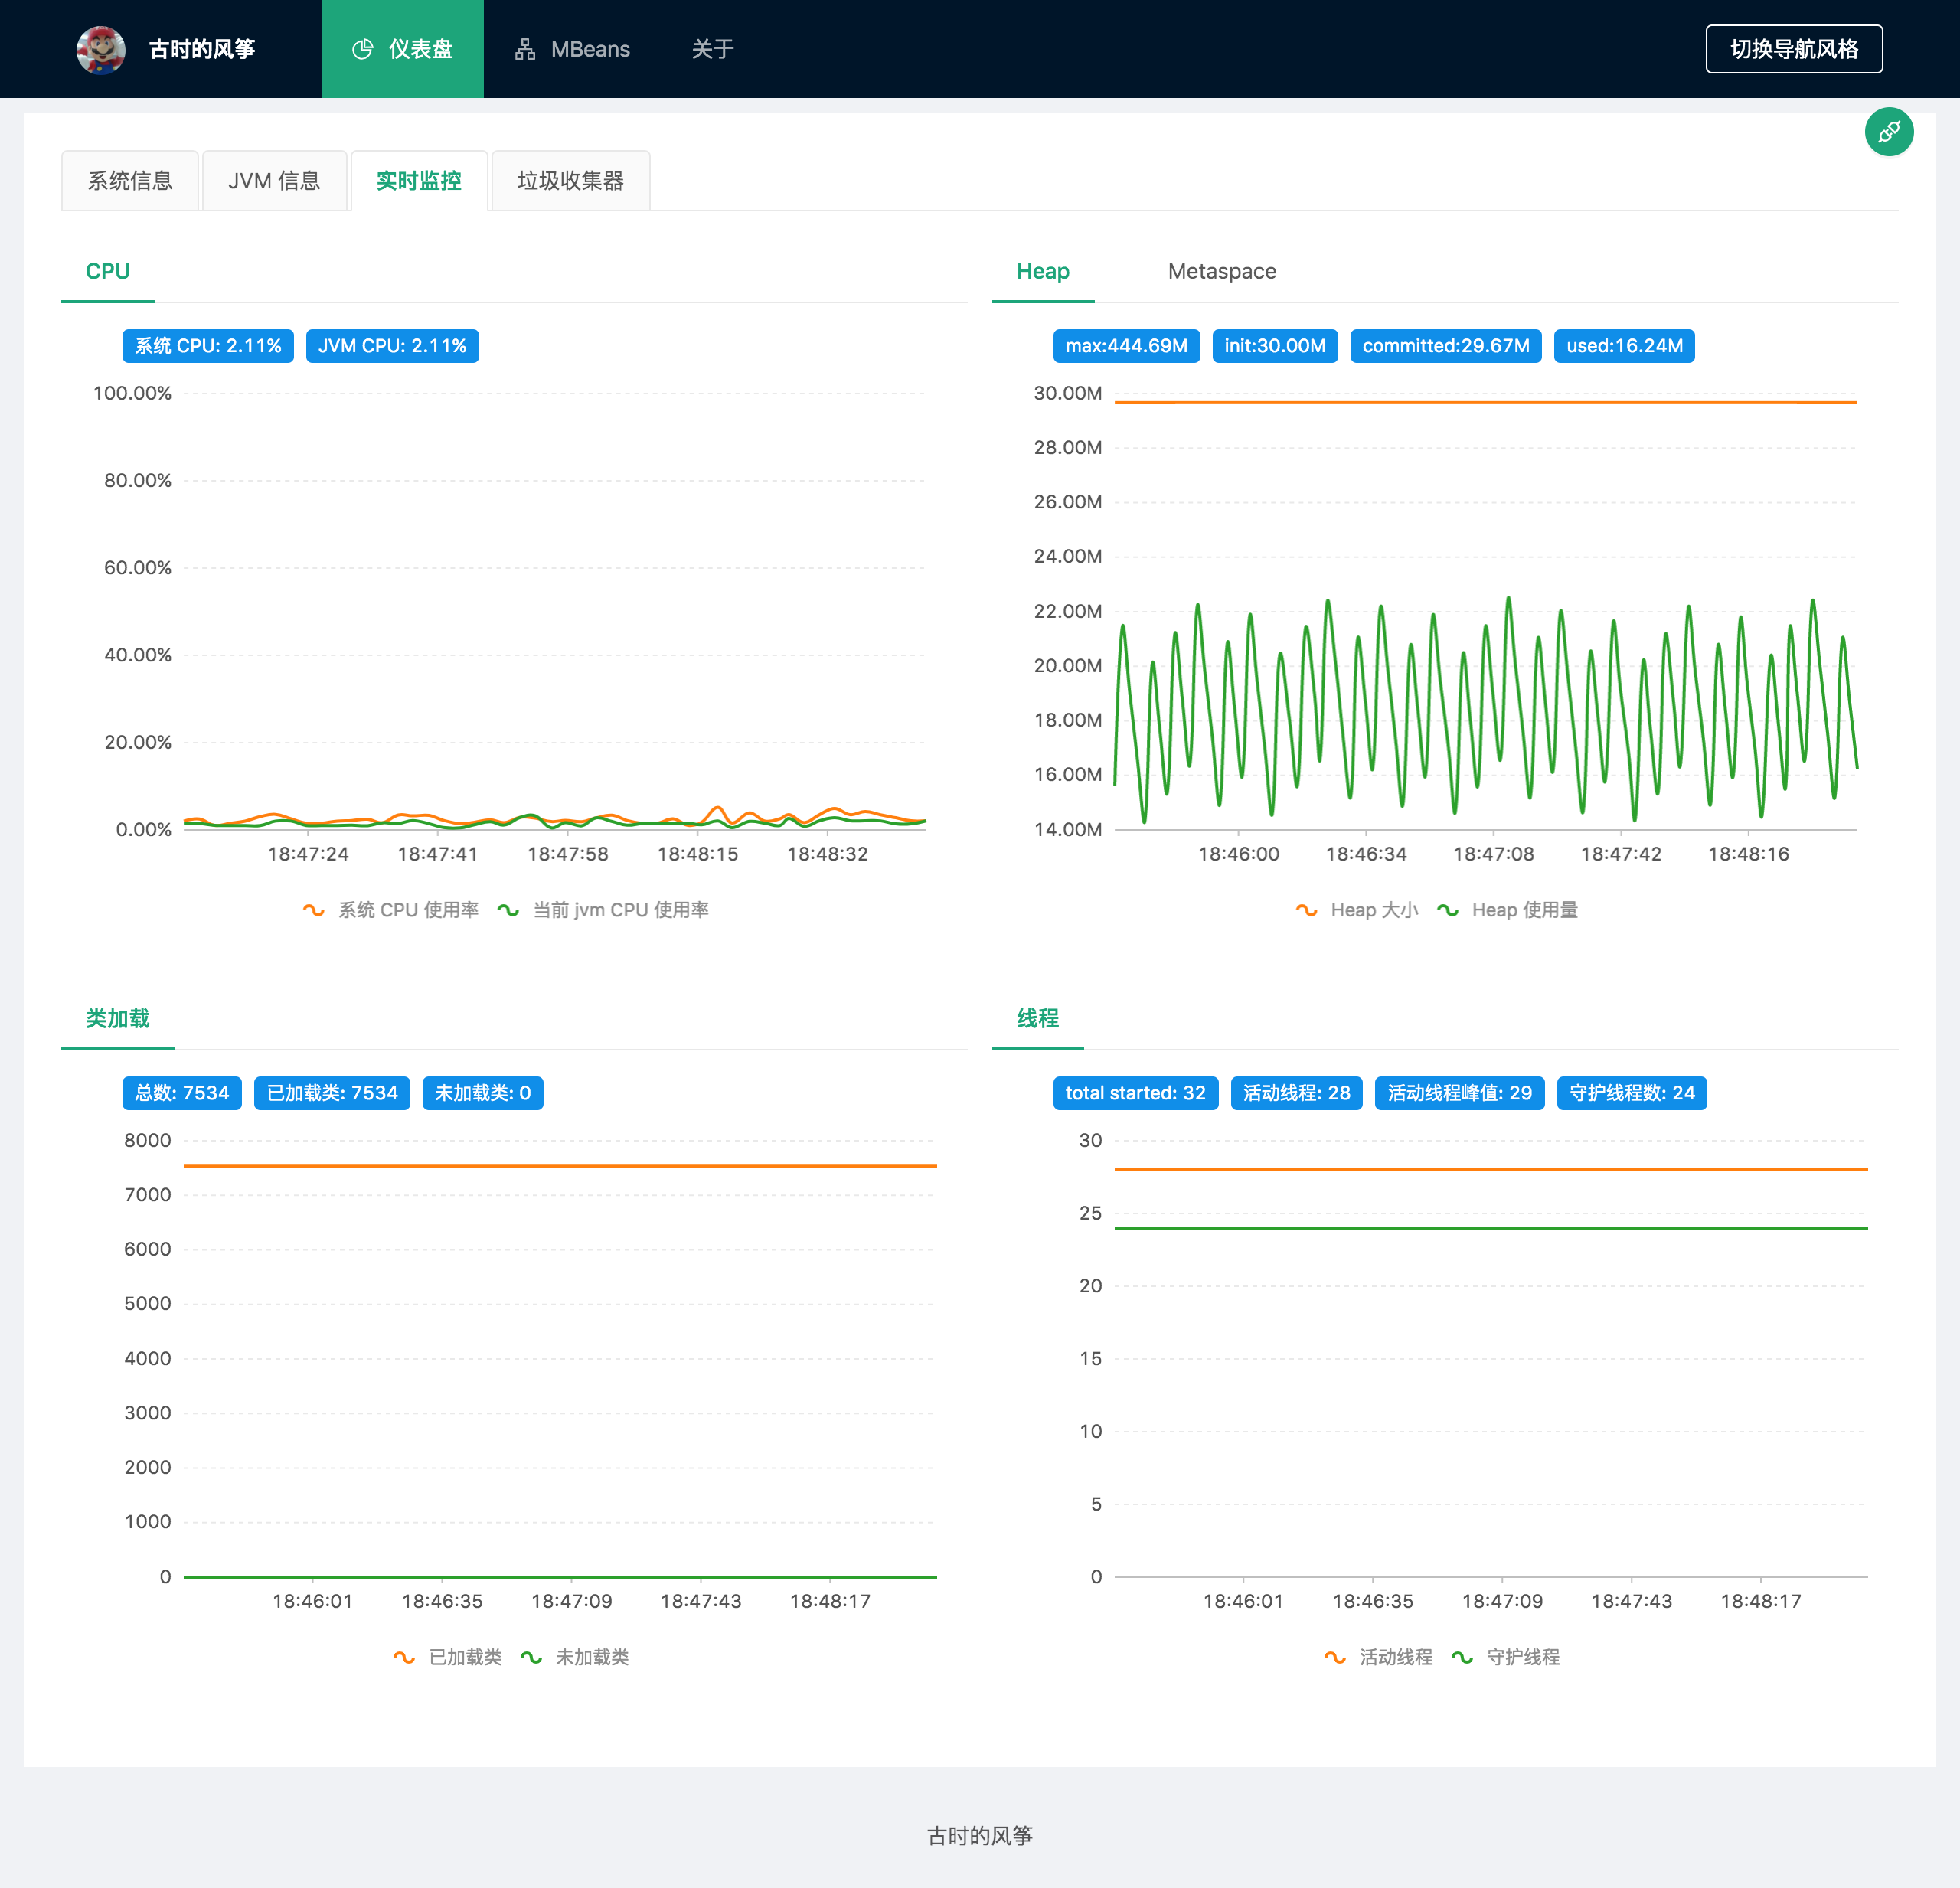Click the 已加载类 legend label
The height and width of the screenshot is (1888, 1960).
(465, 1657)
